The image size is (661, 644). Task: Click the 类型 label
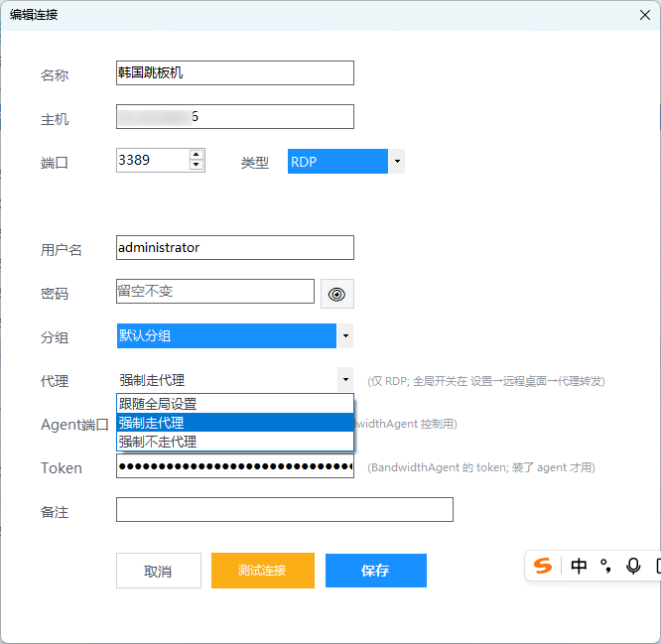(x=255, y=163)
